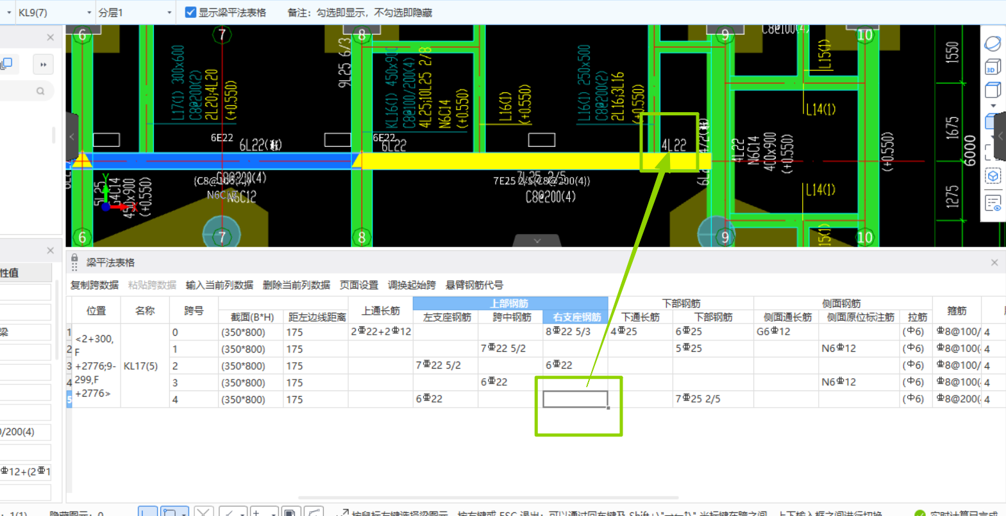Viewport: 1006px width, 516px height.
Task: Click the rectangle select mode icon in status bar
Action: pos(170,512)
